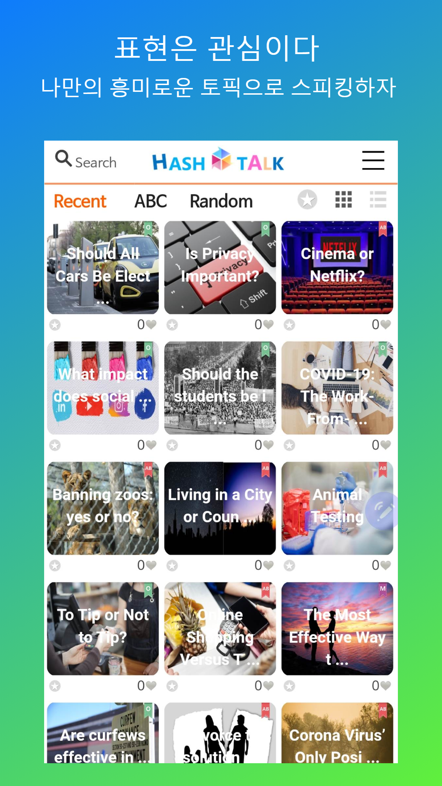Open 'COVID-19: The Work-From' topic
This screenshot has width=442, height=786.
click(337, 388)
